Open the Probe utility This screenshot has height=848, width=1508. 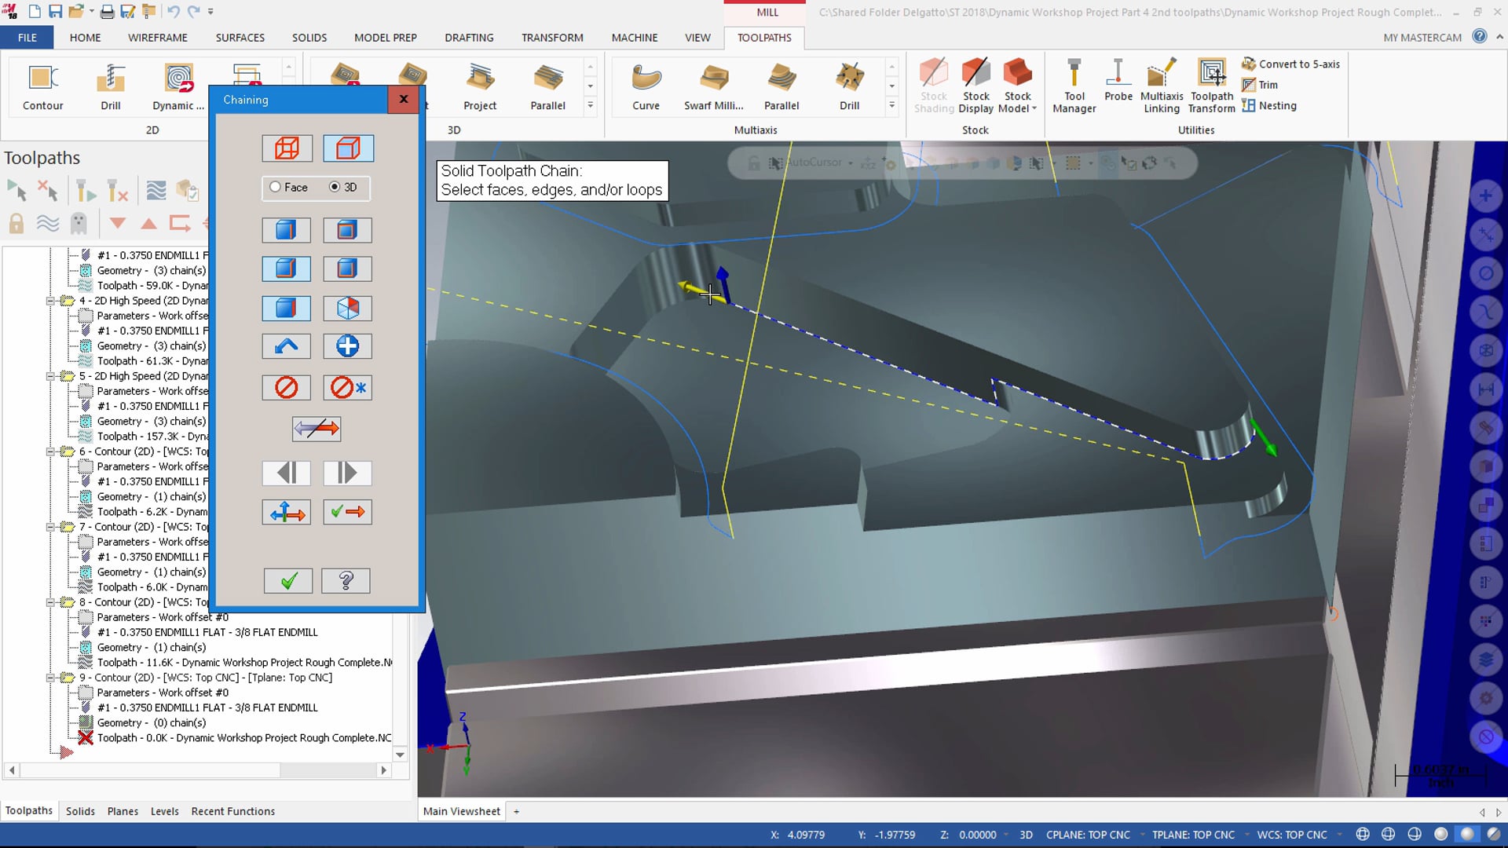pos(1118,80)
